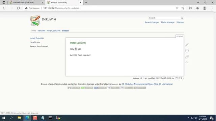216x121 pixels.
Task: Open Old revisions clock icon
Action: (x=187, y=51)
